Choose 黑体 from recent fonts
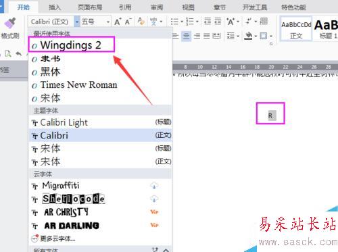The height and width of the screenshot is (252, 338). [100, 72]
